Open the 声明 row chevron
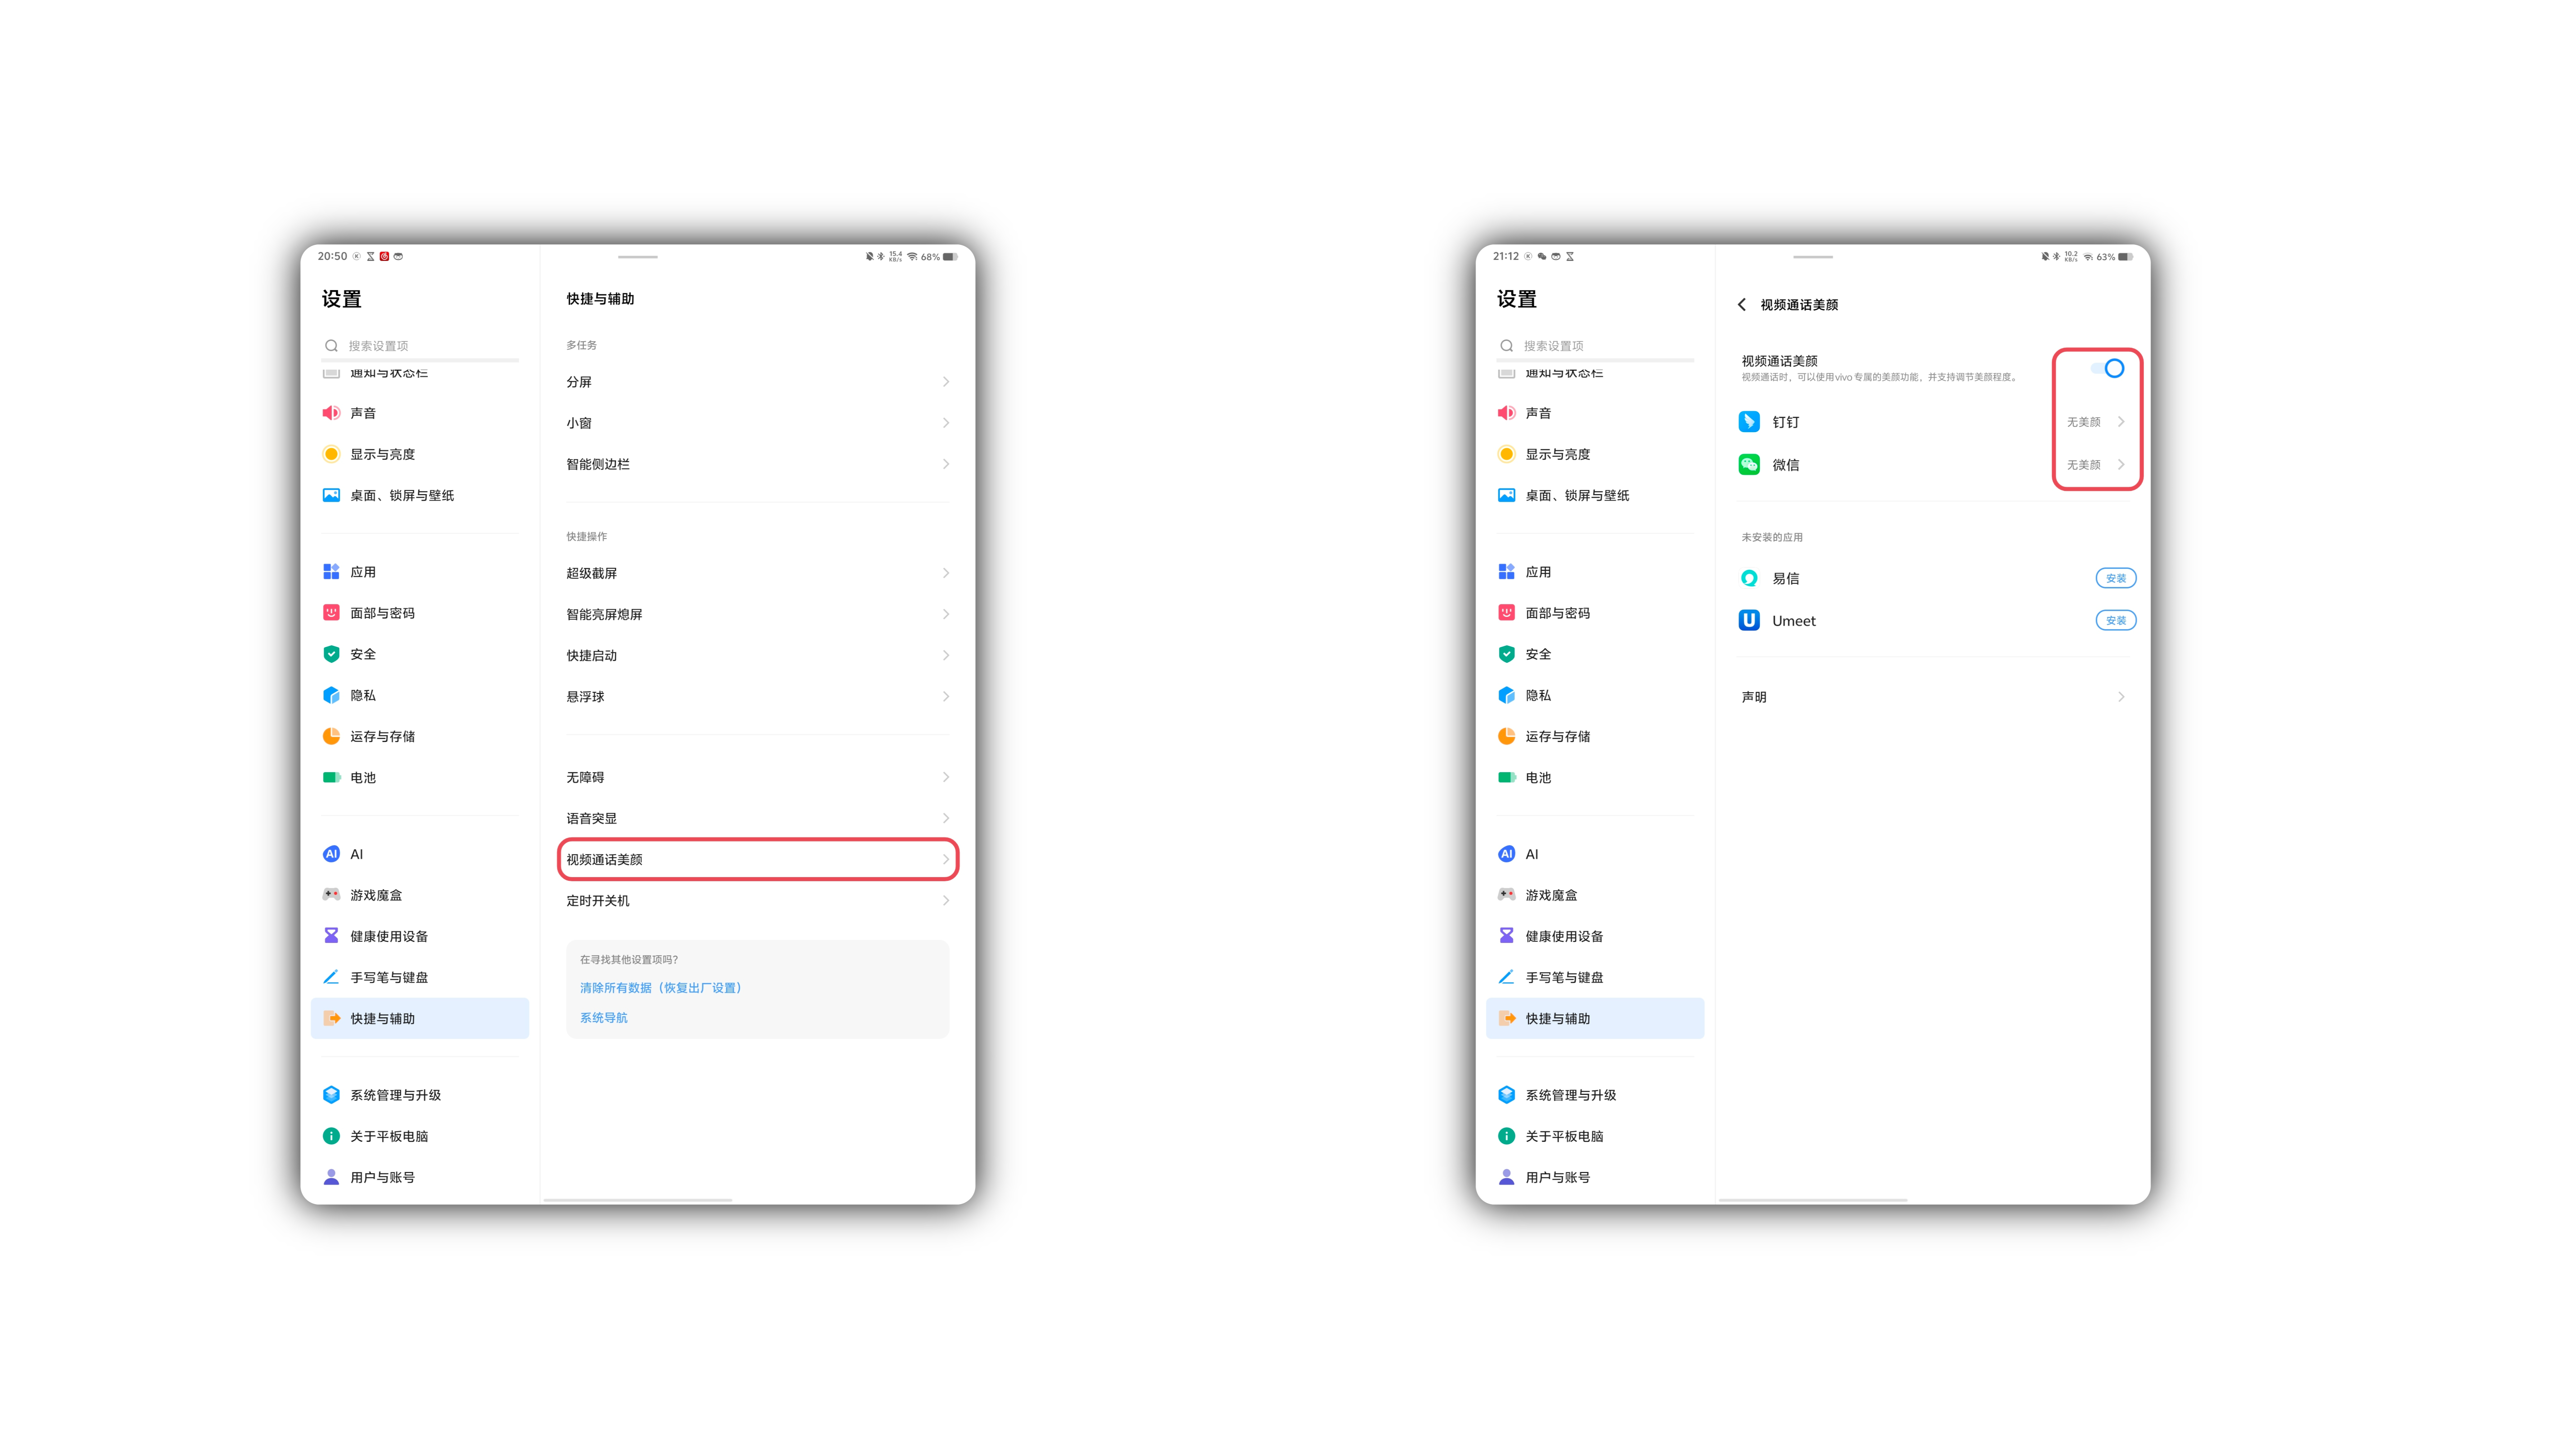 point(2121,697)
